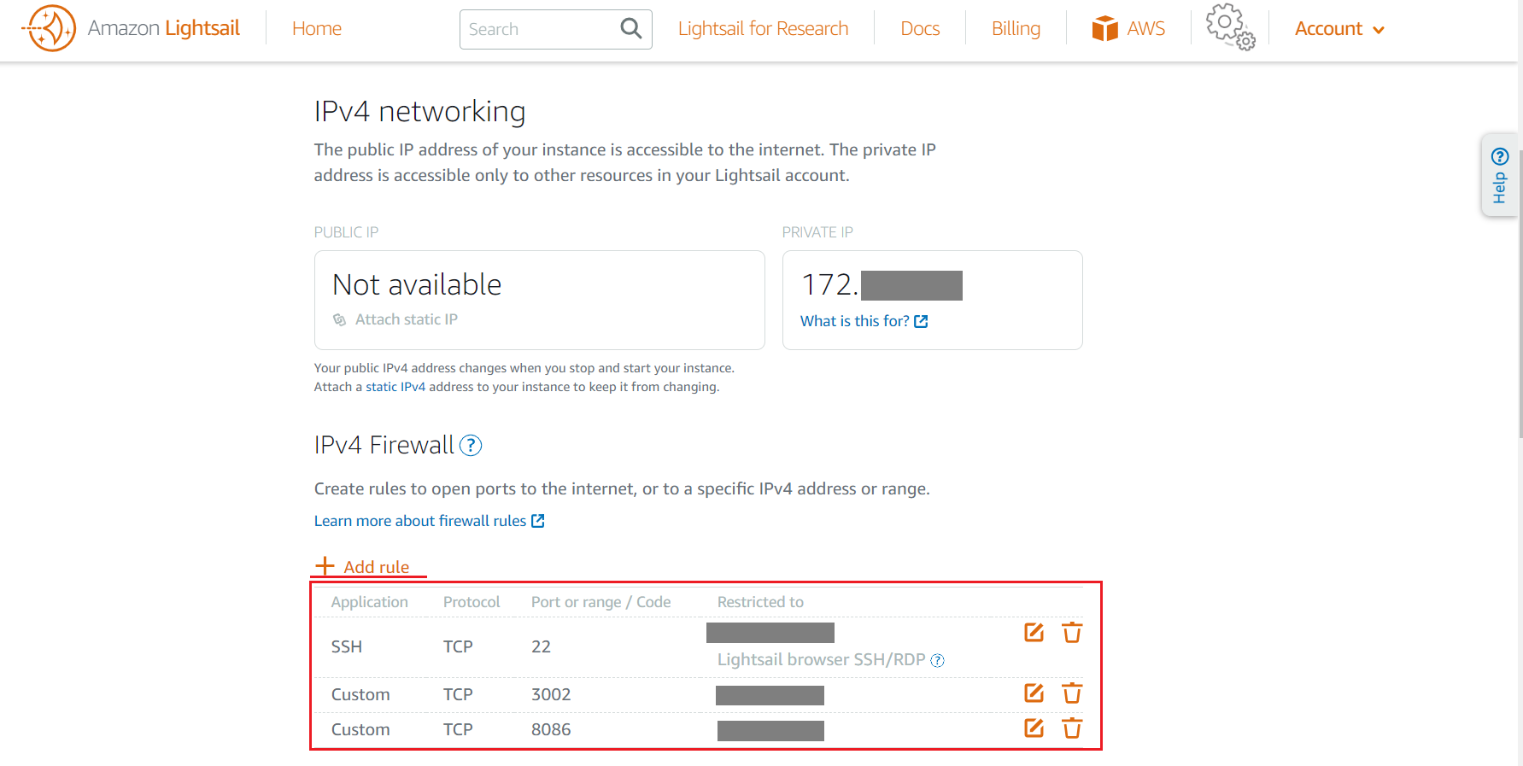Open the settings gear icon
This screenshot has height=766, width=1523.
pos(1229,26)
